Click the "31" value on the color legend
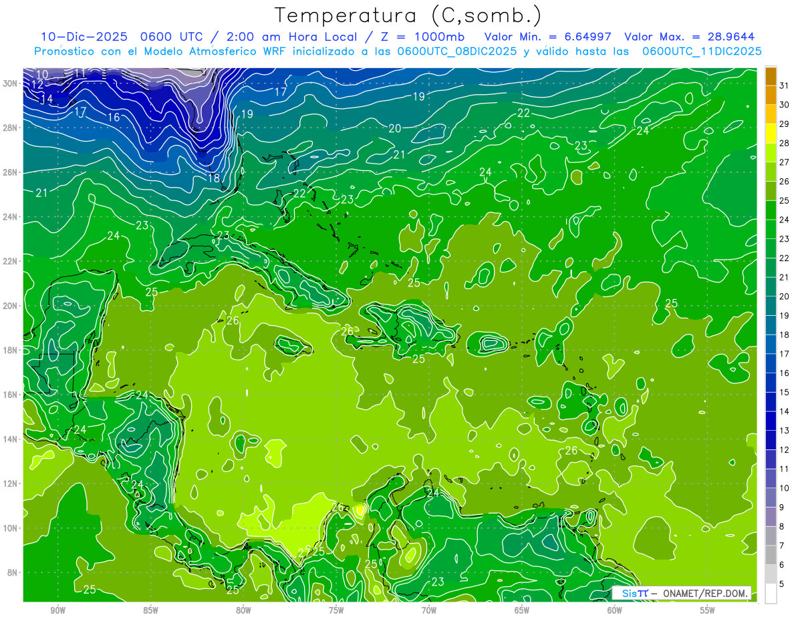 point(785,85)
